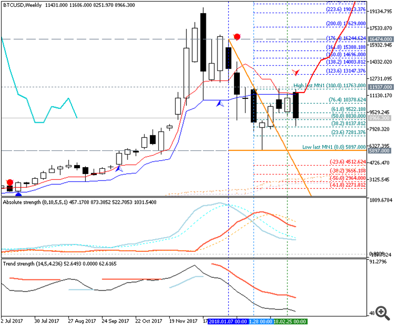The width and height of the screenshot is (397, 327).
Task: Click the magnifier zoom icon
Action: pos(383,313)
